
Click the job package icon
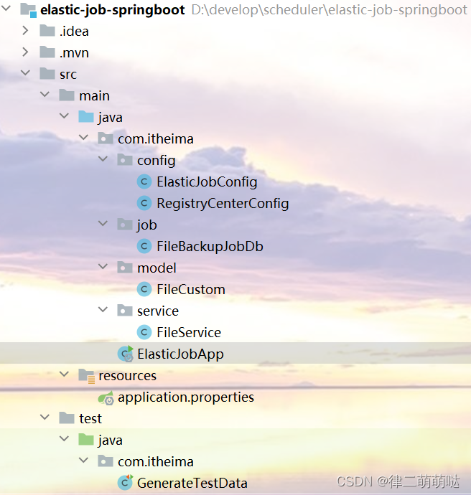pos(125,225)
